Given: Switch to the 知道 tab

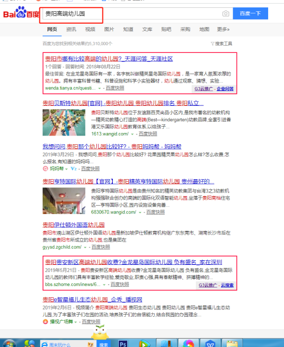Looking at the screenshot, I should click(x=128, y=29).
